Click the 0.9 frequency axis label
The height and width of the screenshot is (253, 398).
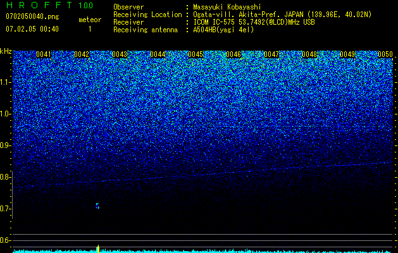(x=6, y=145)
